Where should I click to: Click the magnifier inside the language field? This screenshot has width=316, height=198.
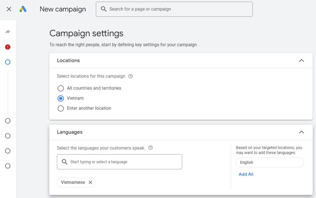(64, 162)
